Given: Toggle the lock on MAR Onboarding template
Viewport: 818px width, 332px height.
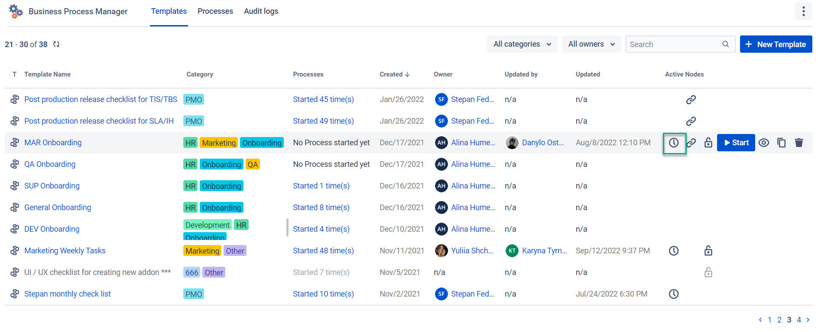Looking at the screenshot, I should (x=708, y=143).
